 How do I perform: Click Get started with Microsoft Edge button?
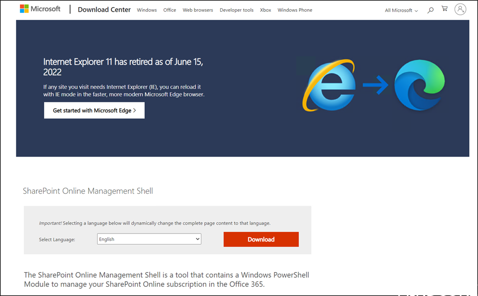pyautogui.click(x=94, y=110)
